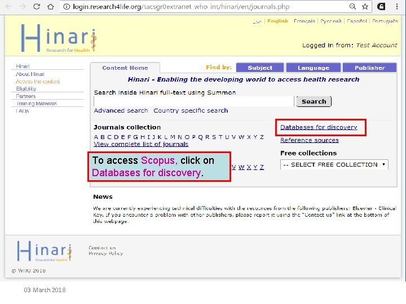Open Hinari sidebar item
The height and width of the screenshot is (304, 406).
coord(23,66)
